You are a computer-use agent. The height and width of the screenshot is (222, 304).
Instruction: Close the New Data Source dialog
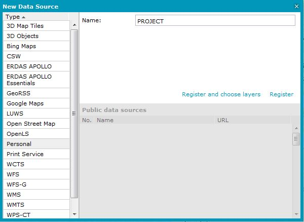point(296,7)
